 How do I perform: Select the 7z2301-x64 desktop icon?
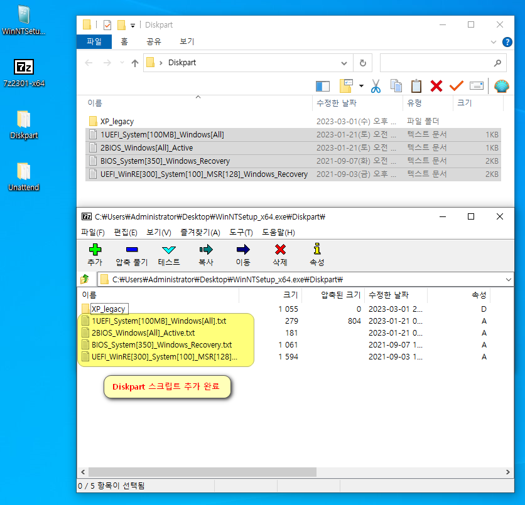(x=24, y=73)
